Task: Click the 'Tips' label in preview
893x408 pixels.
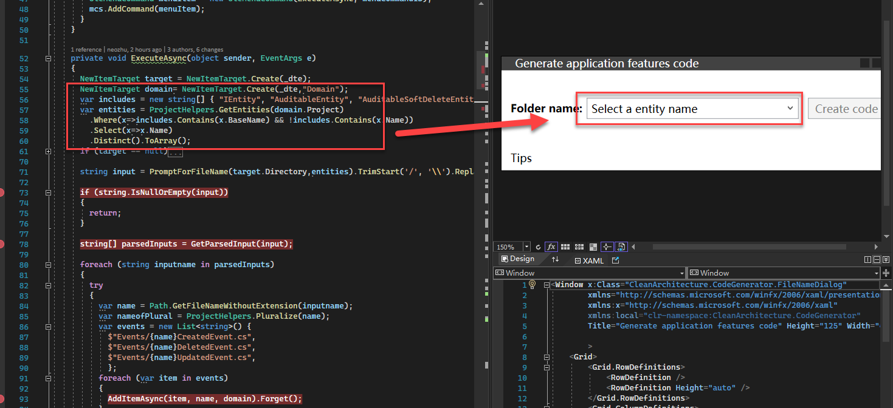Action: (x=521, y=158)
